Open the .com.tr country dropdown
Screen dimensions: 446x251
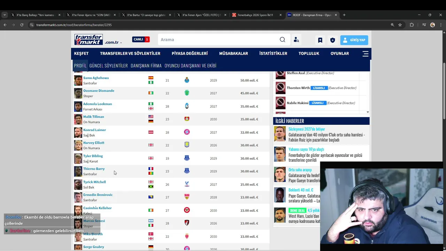click(x=113, y=42)
